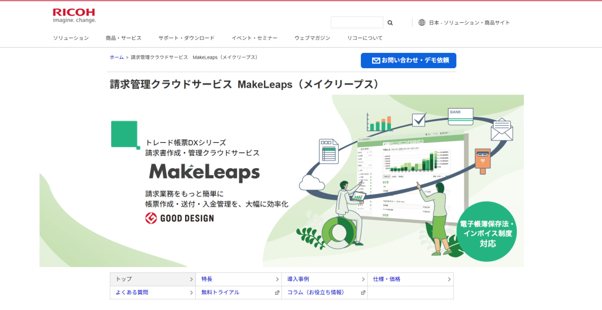
Task: Click the green donut chart illustration
Action: point(339,232)
